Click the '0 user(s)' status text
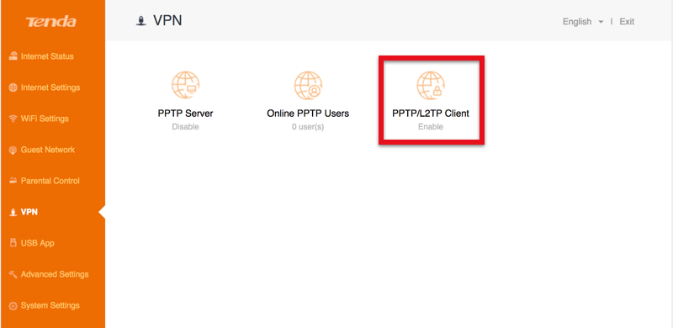Image resolution: width=673 pixels, height=328 pixels. pos(308,127)
